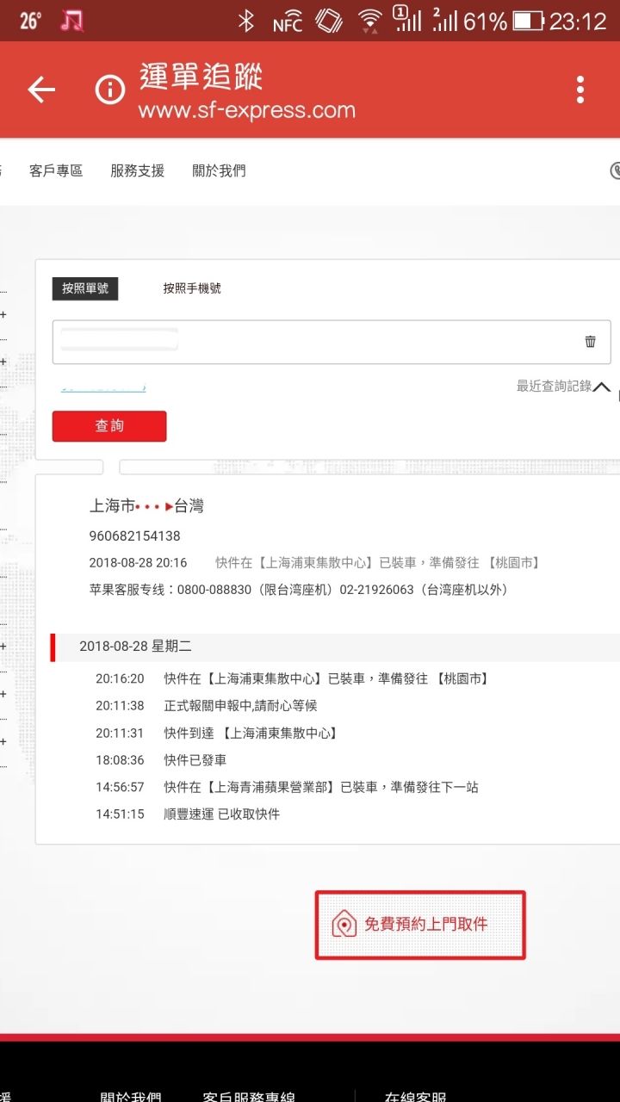This screenshot has height=1102, width=620.
Task: Tap the NFC status icon
Action: click(288, 22)
